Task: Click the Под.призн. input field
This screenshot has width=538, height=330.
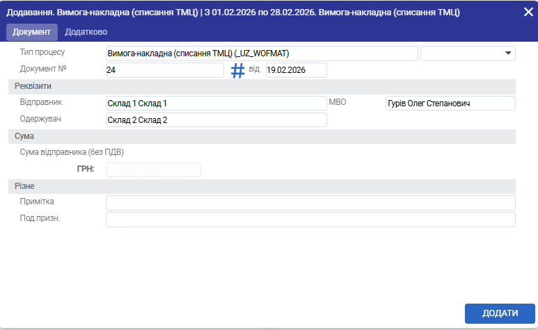Action: 310,220
